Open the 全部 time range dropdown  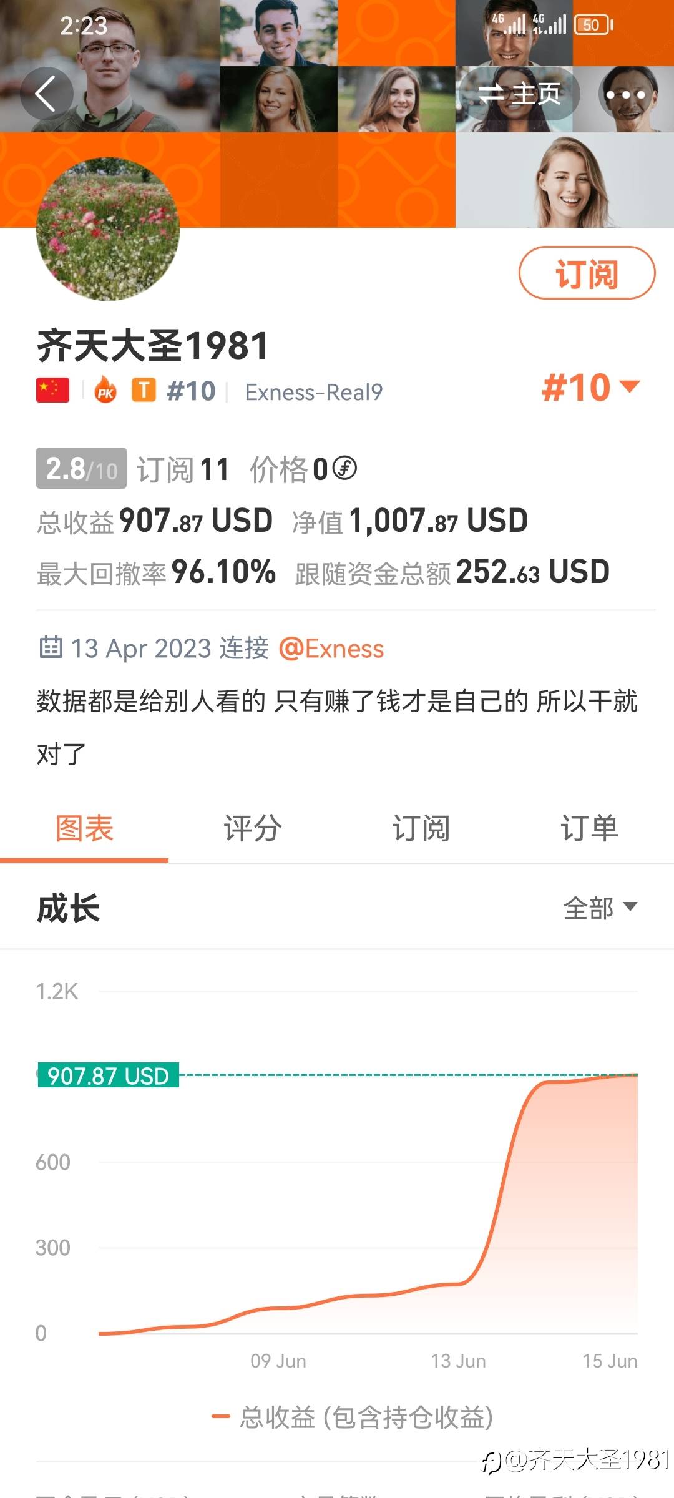coord(600,908)
